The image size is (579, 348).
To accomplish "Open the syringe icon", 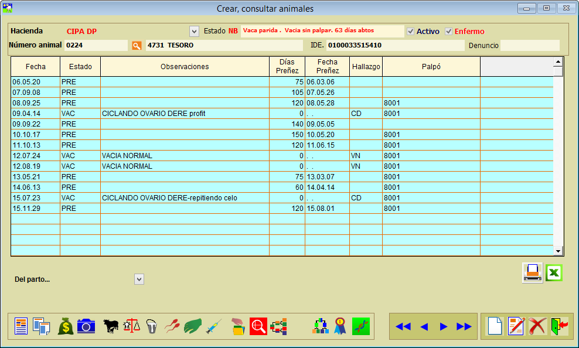I will (x=213, y=326).
